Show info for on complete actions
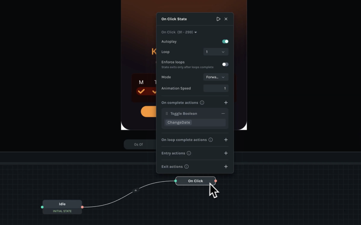Viewport: 361px width, 225px height. coord(202,103)
